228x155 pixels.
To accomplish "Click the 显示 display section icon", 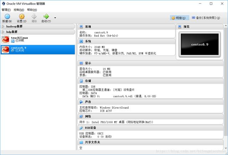I will click(81, 63).
